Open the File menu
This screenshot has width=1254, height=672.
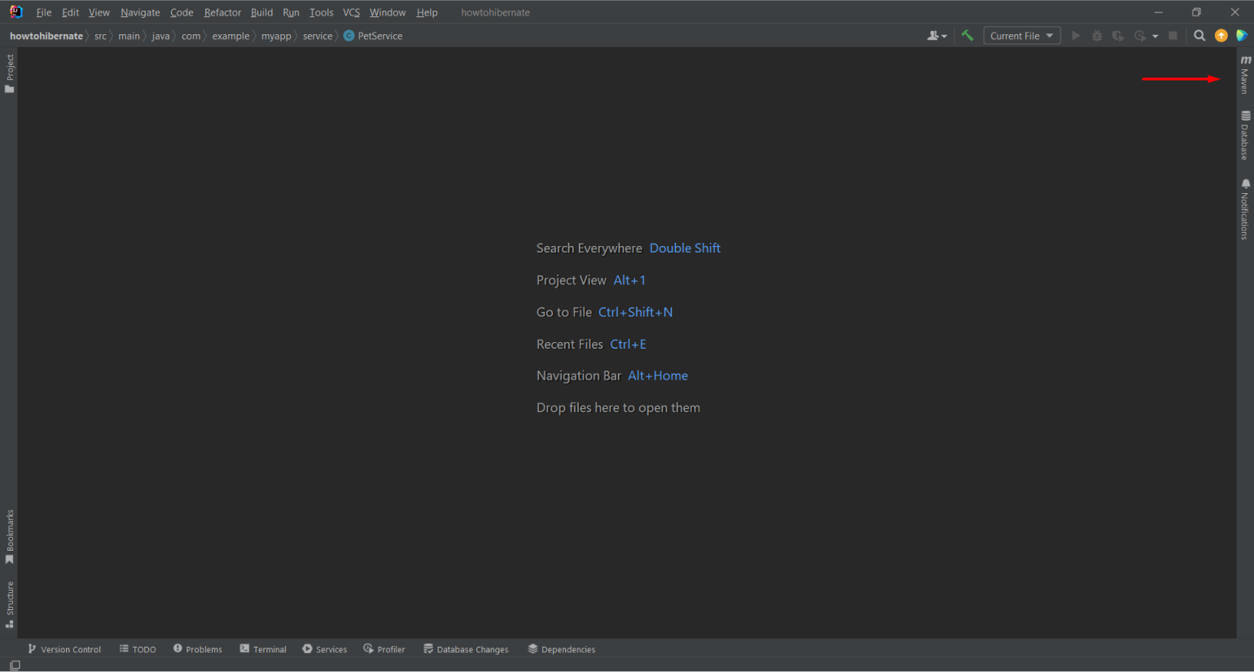point(44,12)
